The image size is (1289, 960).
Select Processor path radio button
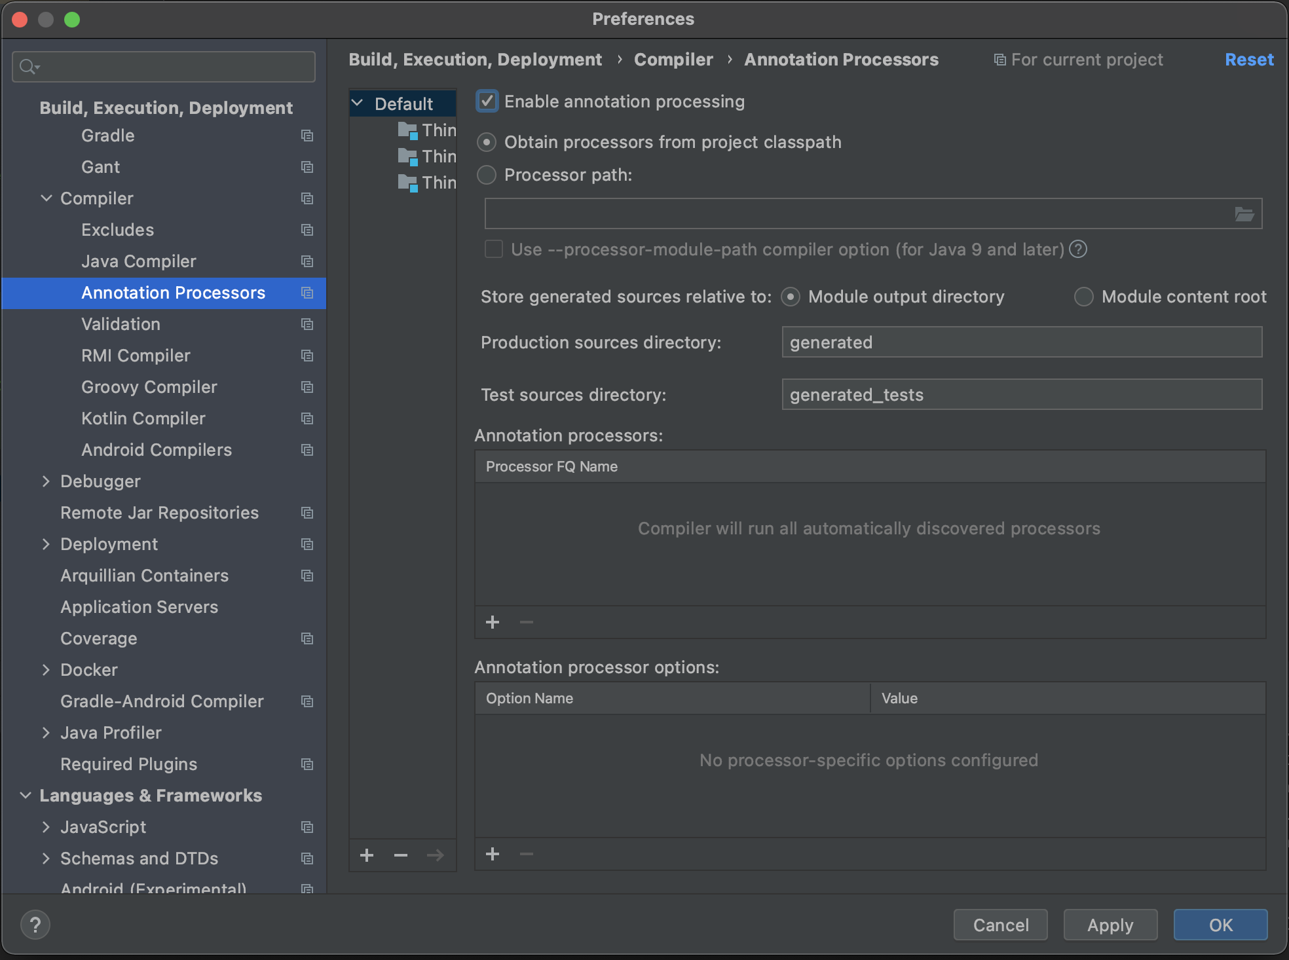[487, 175]
